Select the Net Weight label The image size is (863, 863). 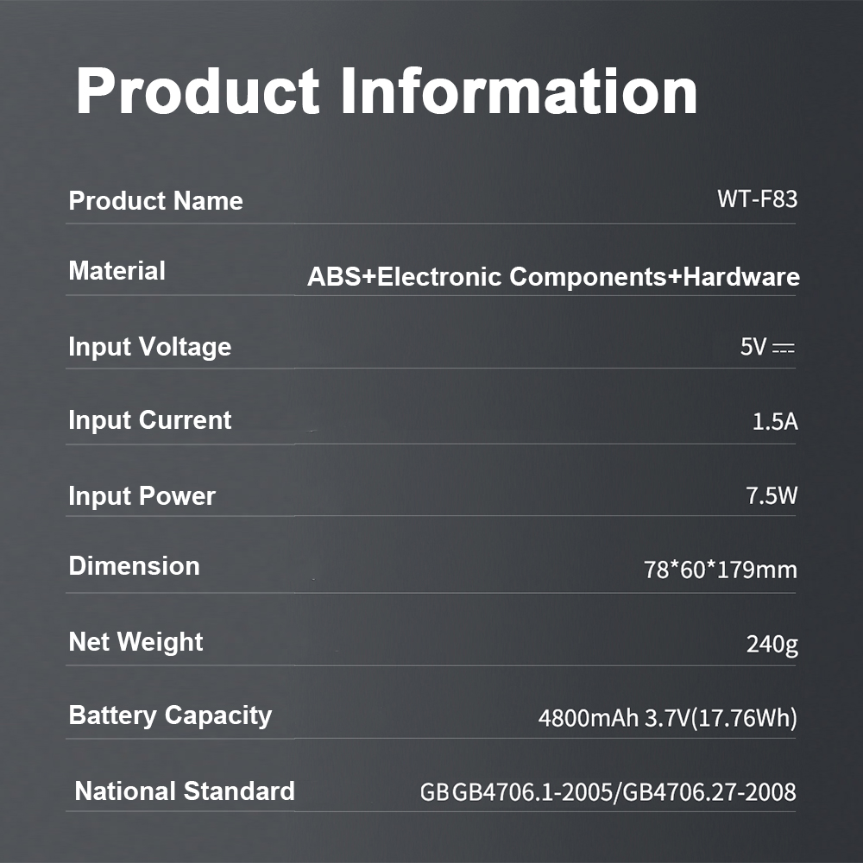tap(135, 642)
